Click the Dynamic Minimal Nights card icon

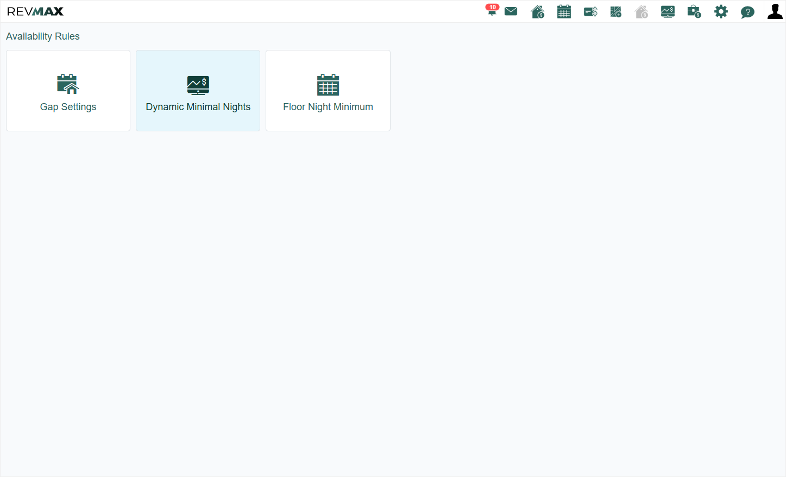tap(198, 85)
